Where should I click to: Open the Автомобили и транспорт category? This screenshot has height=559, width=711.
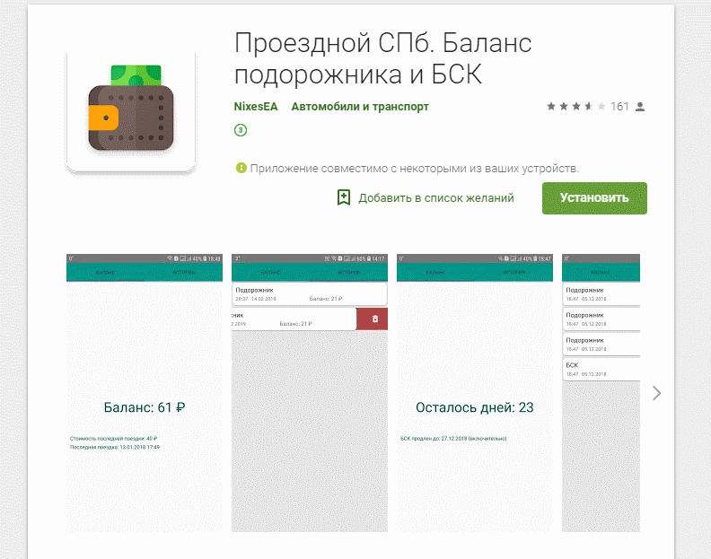click(360, 107)
